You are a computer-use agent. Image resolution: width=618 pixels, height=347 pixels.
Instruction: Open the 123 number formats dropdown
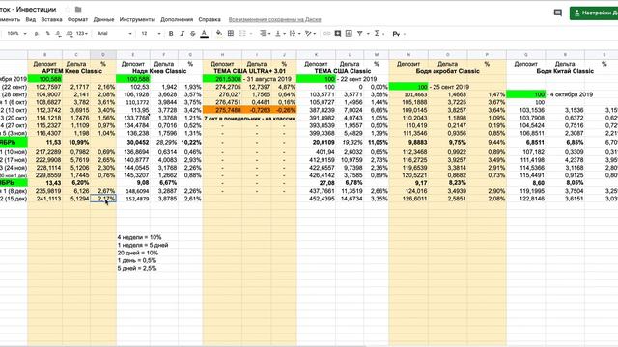81,34
